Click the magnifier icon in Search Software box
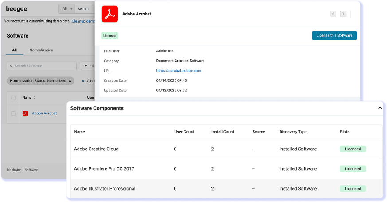This screenshot has width=387, height=202. pyautogui.click(x=12, y=66)
